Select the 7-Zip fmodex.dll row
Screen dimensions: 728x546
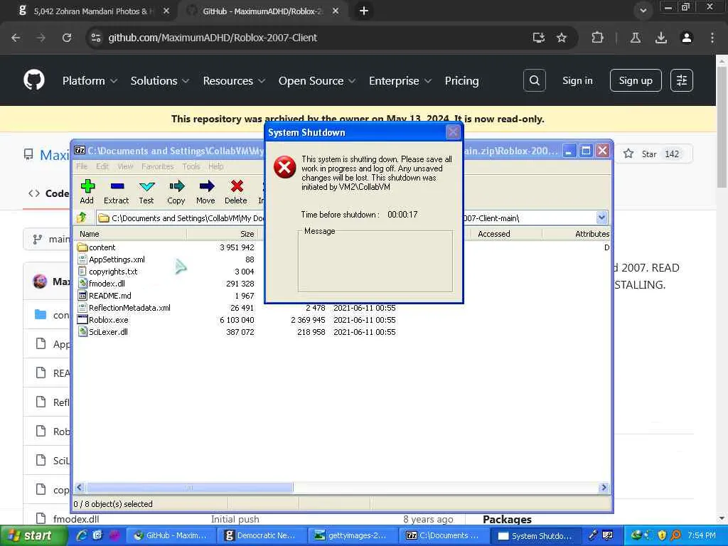(x=107, y=284)
